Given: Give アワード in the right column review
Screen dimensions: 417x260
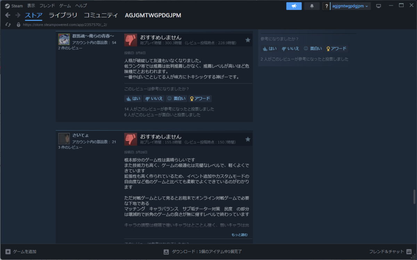Looking at the screenshot, I should pyautogui.click(x=336, y=48).
